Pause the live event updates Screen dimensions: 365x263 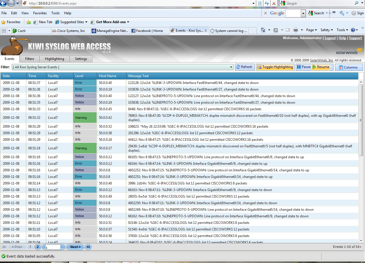pyautogui.click(x=303, y=67)
